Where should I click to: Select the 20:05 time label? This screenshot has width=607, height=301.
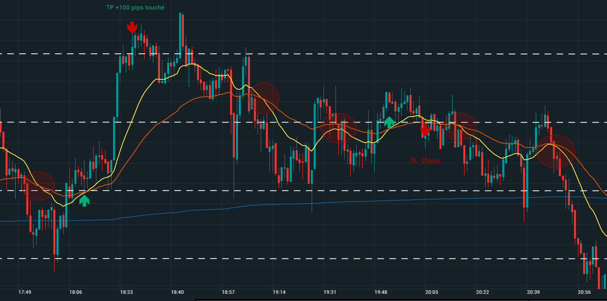432,292
